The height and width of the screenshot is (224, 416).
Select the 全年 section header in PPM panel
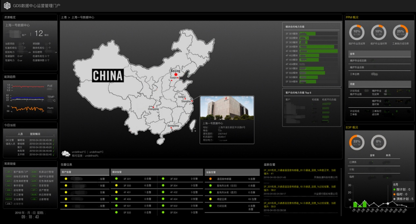coord(379,54)
